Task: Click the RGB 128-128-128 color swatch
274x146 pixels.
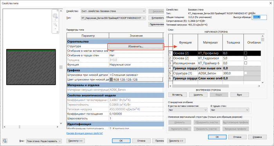Action: point(111,79)
